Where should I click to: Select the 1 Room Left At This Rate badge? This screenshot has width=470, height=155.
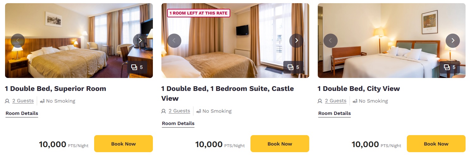pos(199,13)
